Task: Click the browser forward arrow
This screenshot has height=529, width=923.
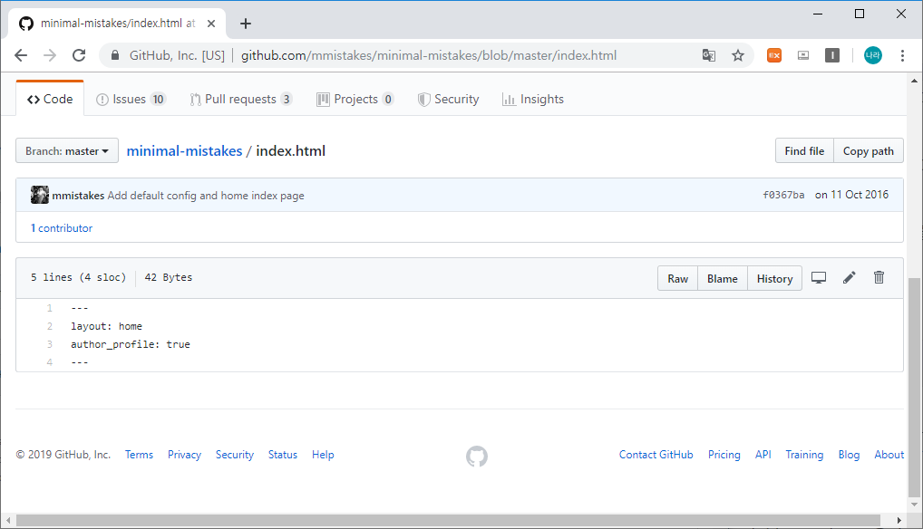Action: tap(50, 55)
